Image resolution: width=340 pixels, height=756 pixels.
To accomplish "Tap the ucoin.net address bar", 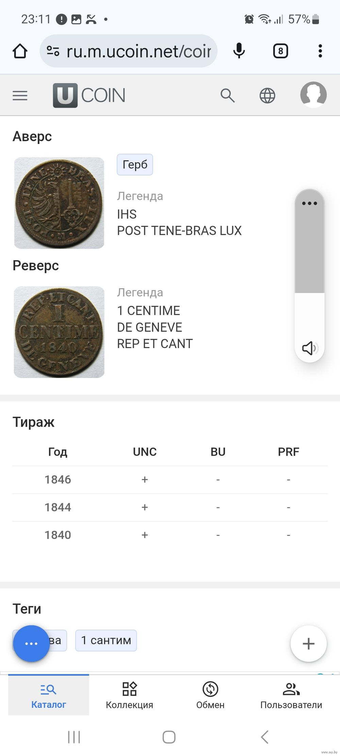I will pyautogui.click(x=136, y=51).
